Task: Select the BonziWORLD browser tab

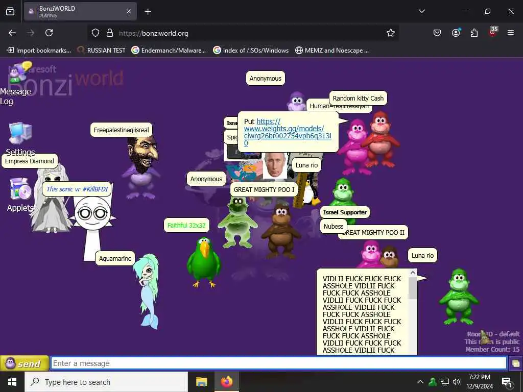Action: [x=80, y=11]
